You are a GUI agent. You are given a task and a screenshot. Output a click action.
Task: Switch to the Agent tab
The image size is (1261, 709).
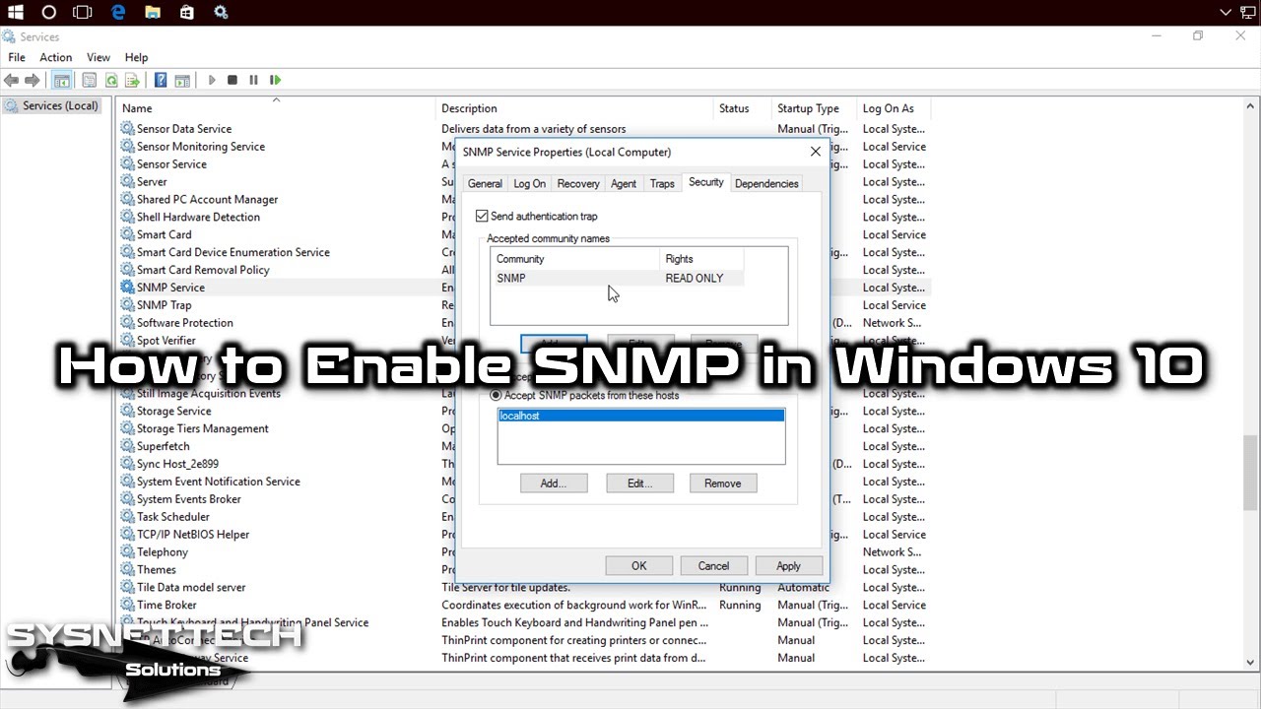coord(624,183)
